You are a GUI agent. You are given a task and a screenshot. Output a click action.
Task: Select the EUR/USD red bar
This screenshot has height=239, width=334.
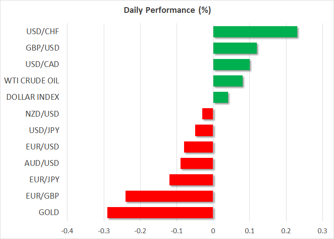point(199,147)
